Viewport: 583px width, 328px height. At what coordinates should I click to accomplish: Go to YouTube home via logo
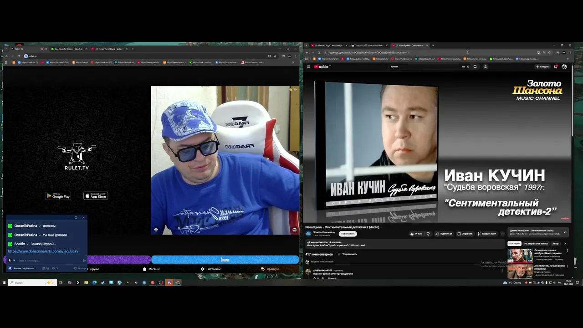pos(322,67)
